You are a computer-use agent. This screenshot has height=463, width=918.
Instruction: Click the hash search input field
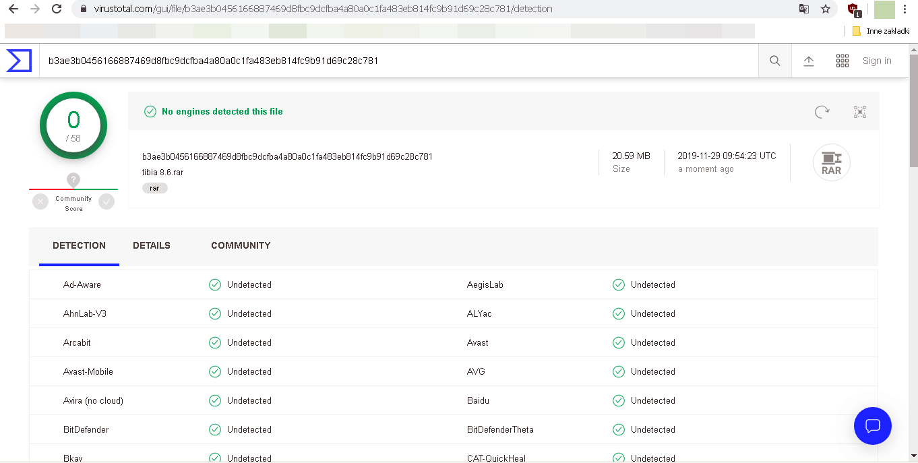[398, 61]
